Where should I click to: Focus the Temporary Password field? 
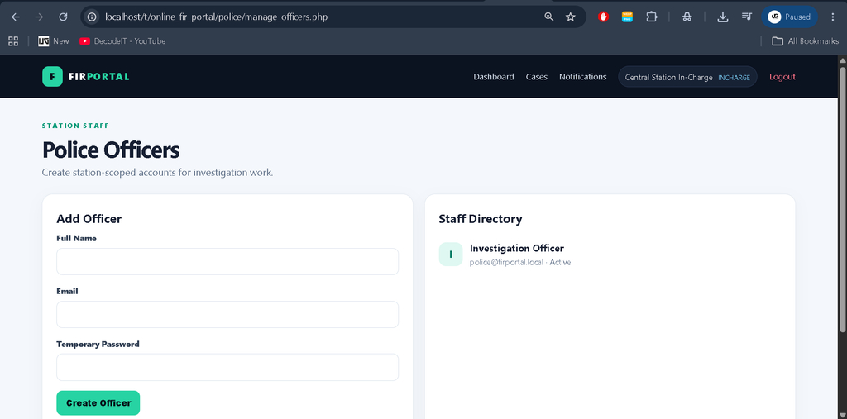click(x=227, y=367)
